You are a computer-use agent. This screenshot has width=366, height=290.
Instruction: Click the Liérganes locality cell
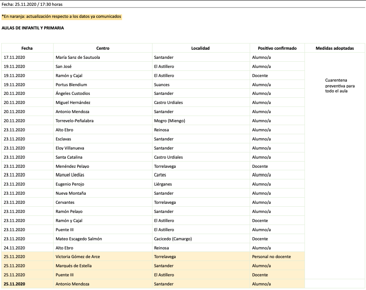pyautogui.click(x=162, y=184)
